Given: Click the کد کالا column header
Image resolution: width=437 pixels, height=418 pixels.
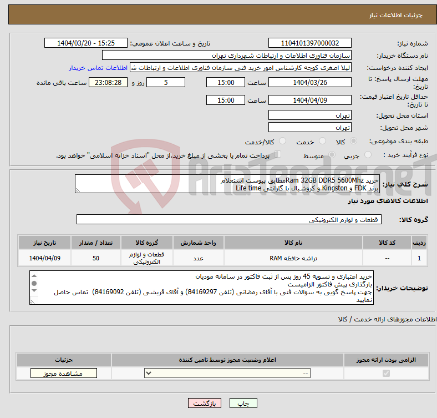Looking at the screenshot, I should pos(387,243).
